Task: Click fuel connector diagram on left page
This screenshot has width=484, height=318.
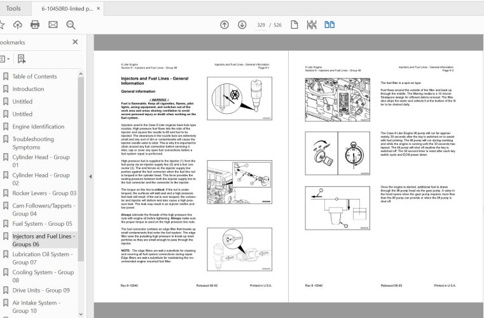Action: tap(240, 182)
